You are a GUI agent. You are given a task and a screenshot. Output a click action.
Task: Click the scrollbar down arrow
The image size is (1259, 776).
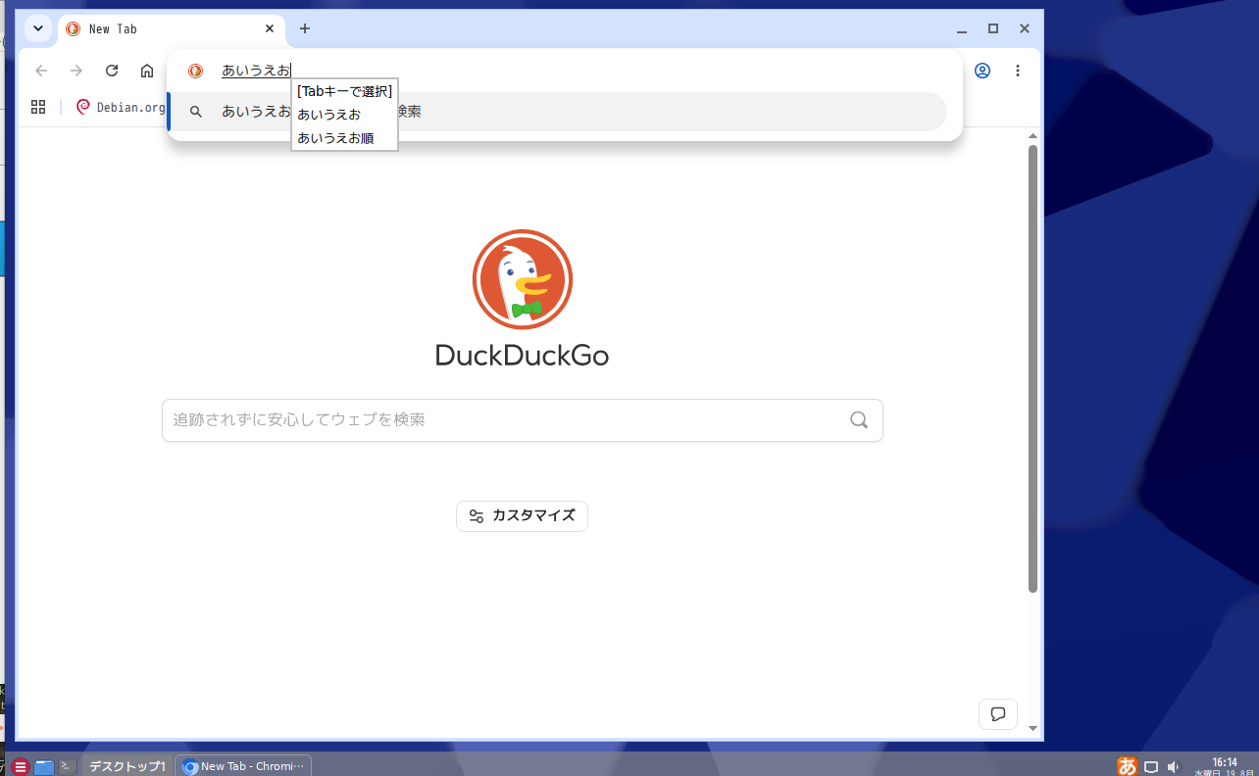click(1032, 729)
